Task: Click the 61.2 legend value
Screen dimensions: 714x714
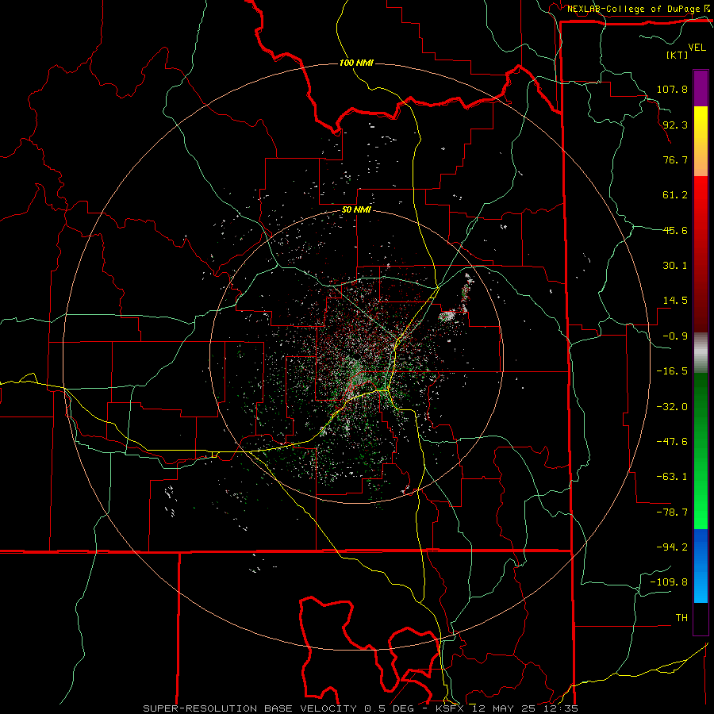Action: pos(675,195)
